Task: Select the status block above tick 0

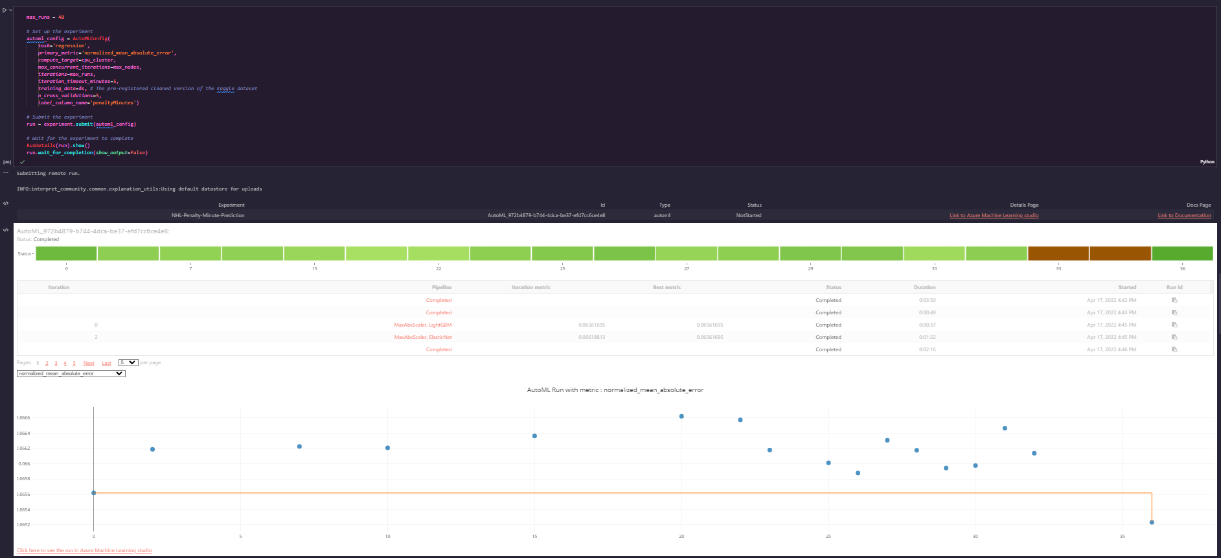Action: (66, 253)
